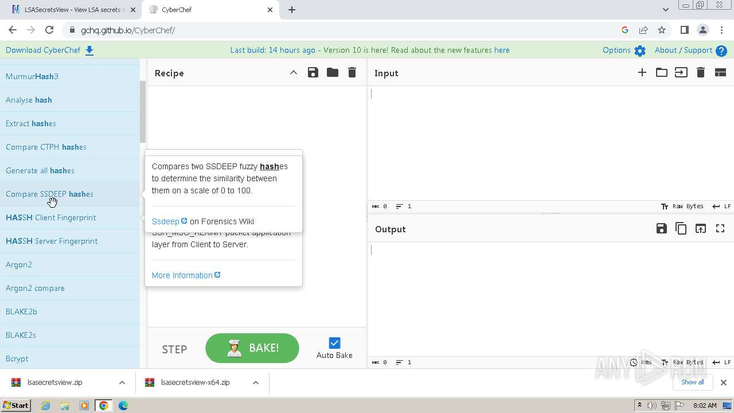Screen dimensions: 734x413
Task: Maximise the output pane
Action: click(x=720, y=228)
